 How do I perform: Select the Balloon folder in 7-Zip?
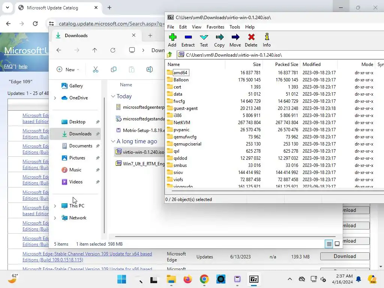point(181,79)
